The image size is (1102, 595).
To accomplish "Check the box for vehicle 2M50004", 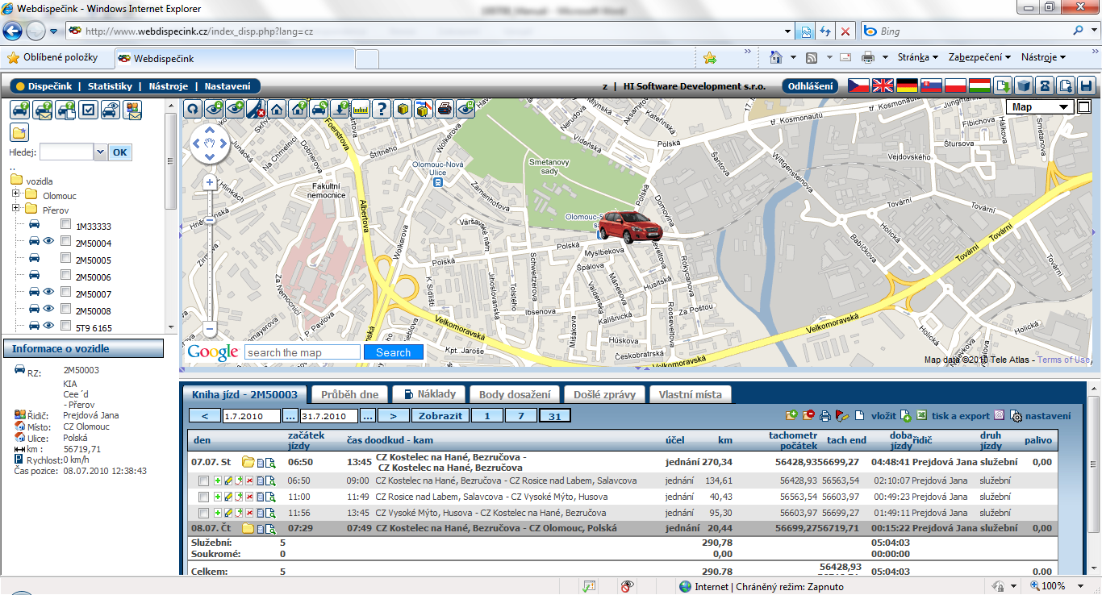I will (65, 243).
